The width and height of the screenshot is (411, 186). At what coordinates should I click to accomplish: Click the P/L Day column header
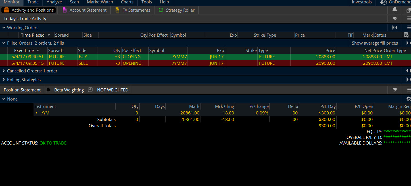click(x=328, y=106)
